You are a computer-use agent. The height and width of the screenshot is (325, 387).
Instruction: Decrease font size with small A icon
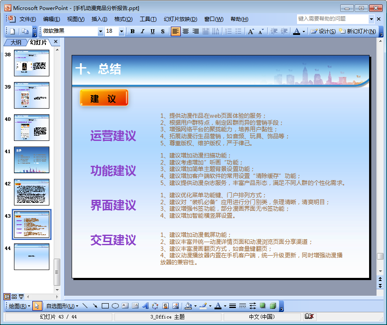261,31
